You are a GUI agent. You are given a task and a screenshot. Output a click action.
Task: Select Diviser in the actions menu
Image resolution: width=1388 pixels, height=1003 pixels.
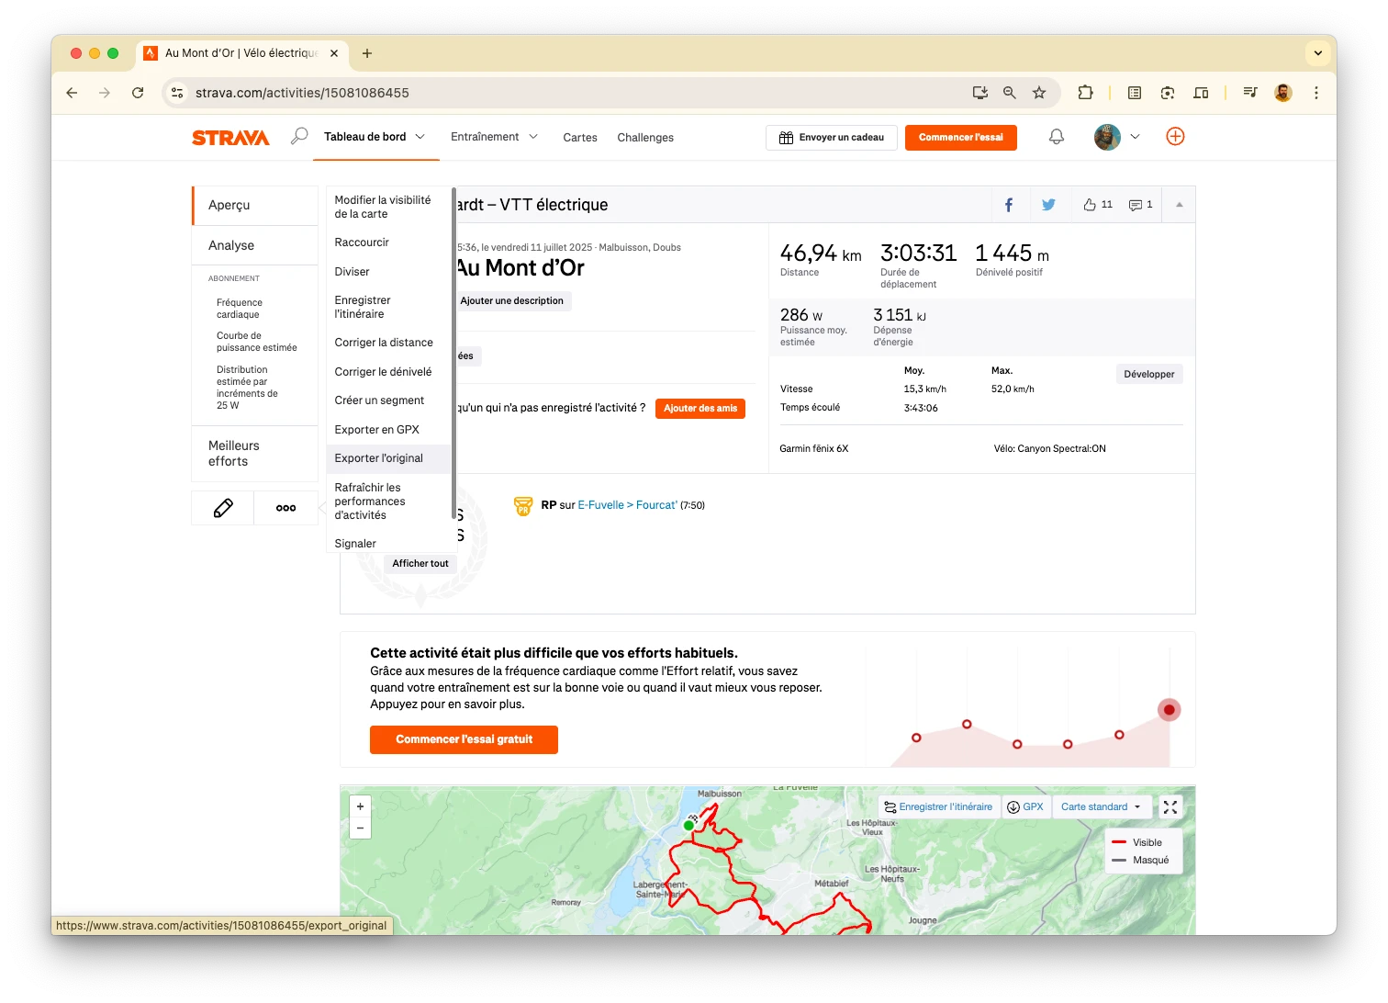pyautogui.click(x=389, y=272)
